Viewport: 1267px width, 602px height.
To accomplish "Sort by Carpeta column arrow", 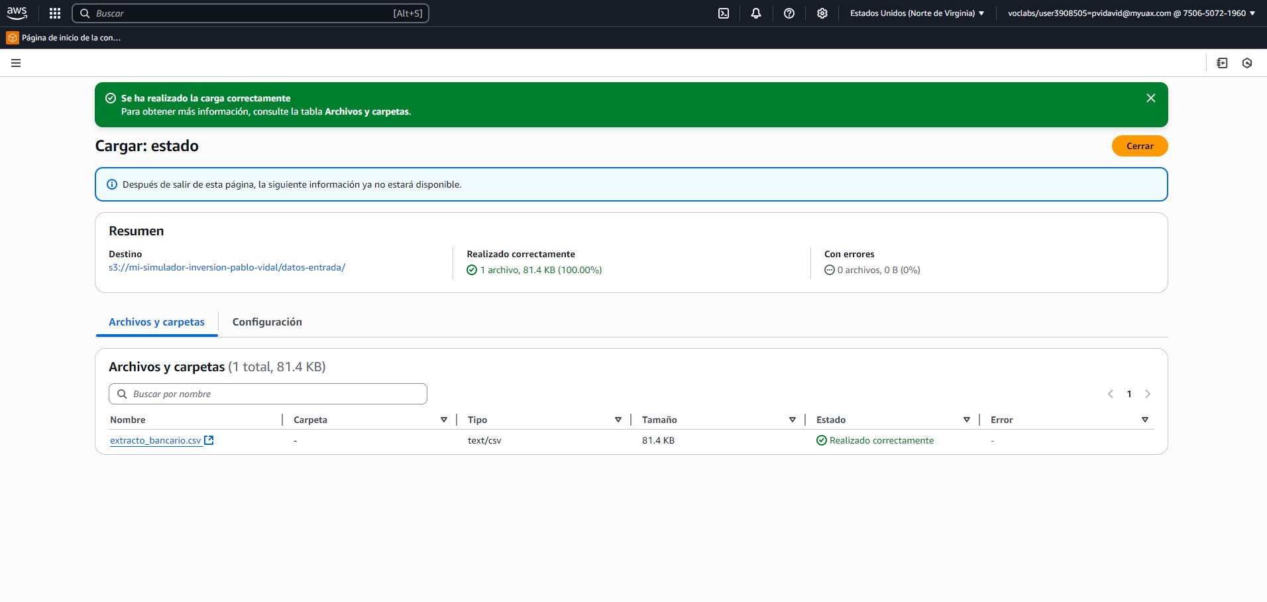I will coord(444,420).
